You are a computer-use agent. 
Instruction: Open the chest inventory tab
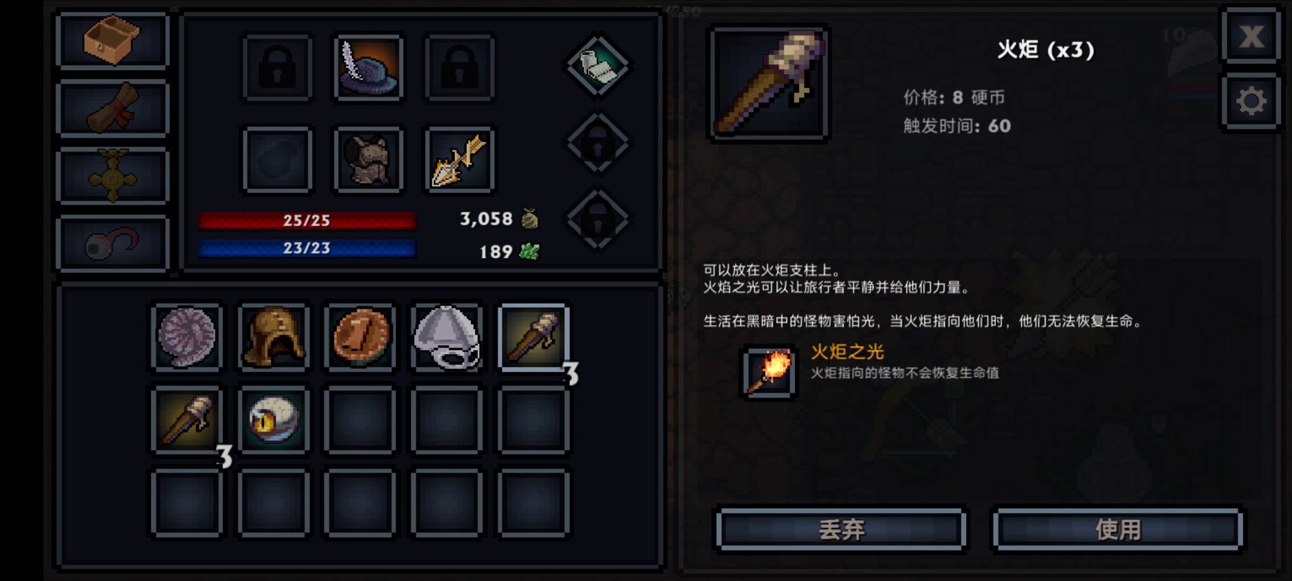tap(112, 40)
